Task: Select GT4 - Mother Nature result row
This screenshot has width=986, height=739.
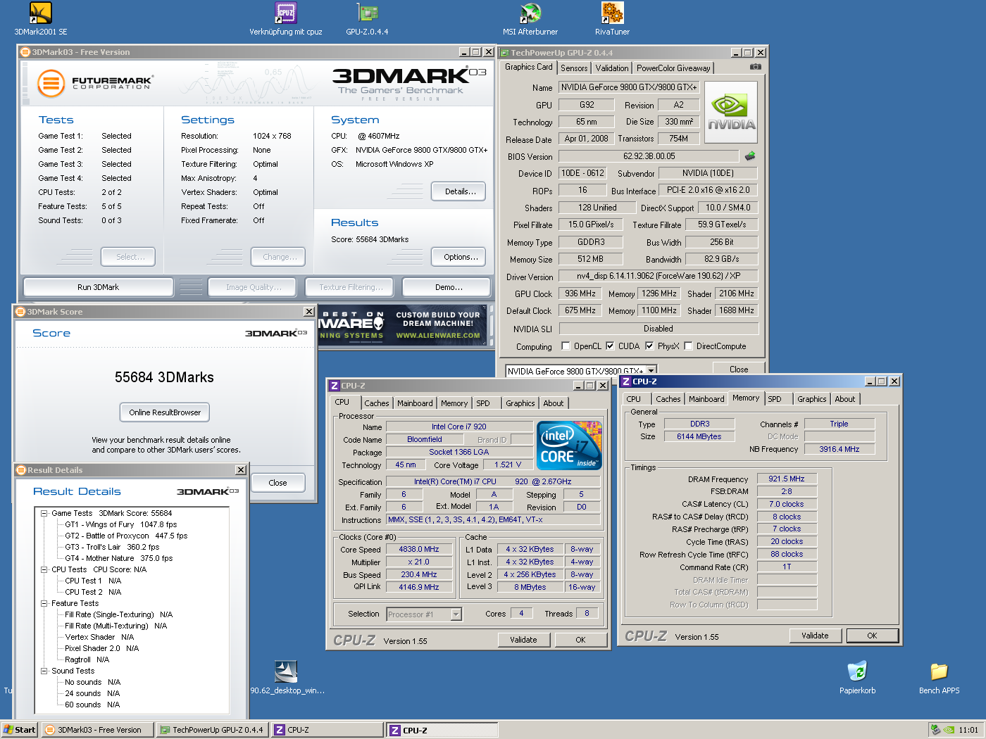Action: 119,558
